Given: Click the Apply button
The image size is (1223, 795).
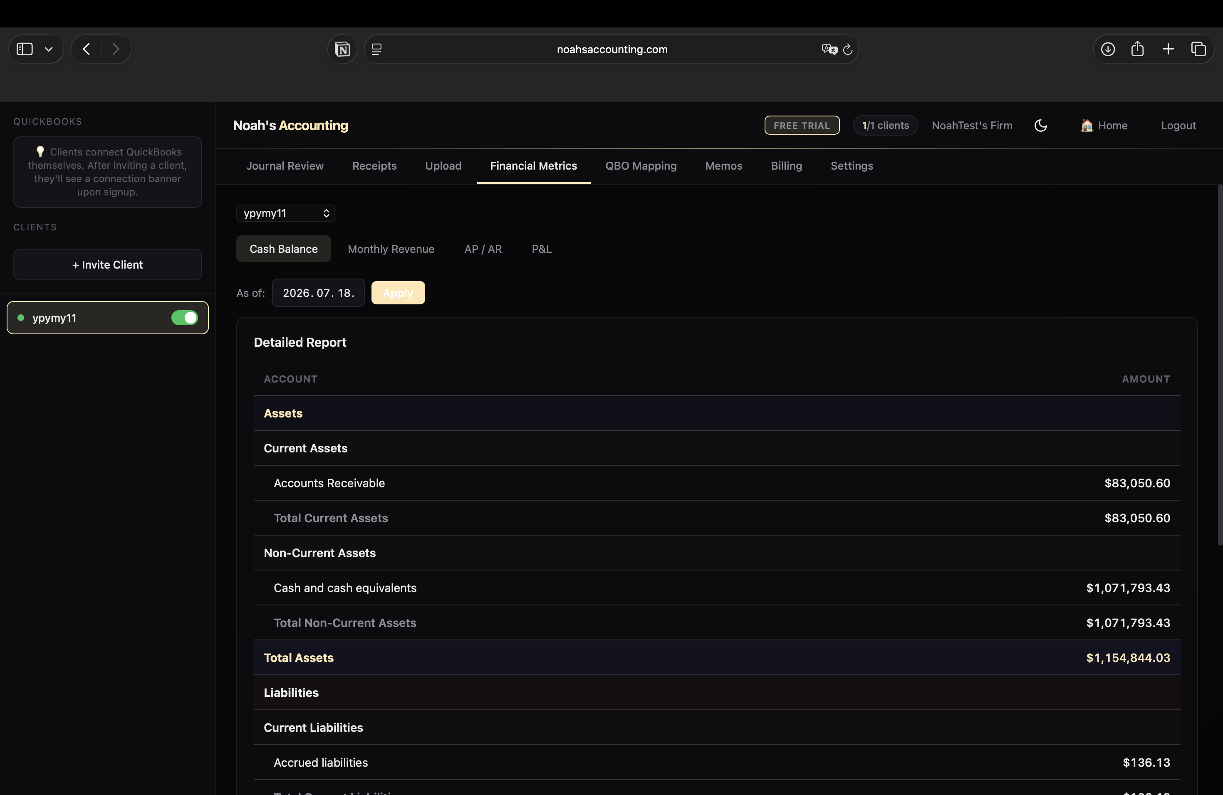Looking at the screenshot, I should coord(398,293).
